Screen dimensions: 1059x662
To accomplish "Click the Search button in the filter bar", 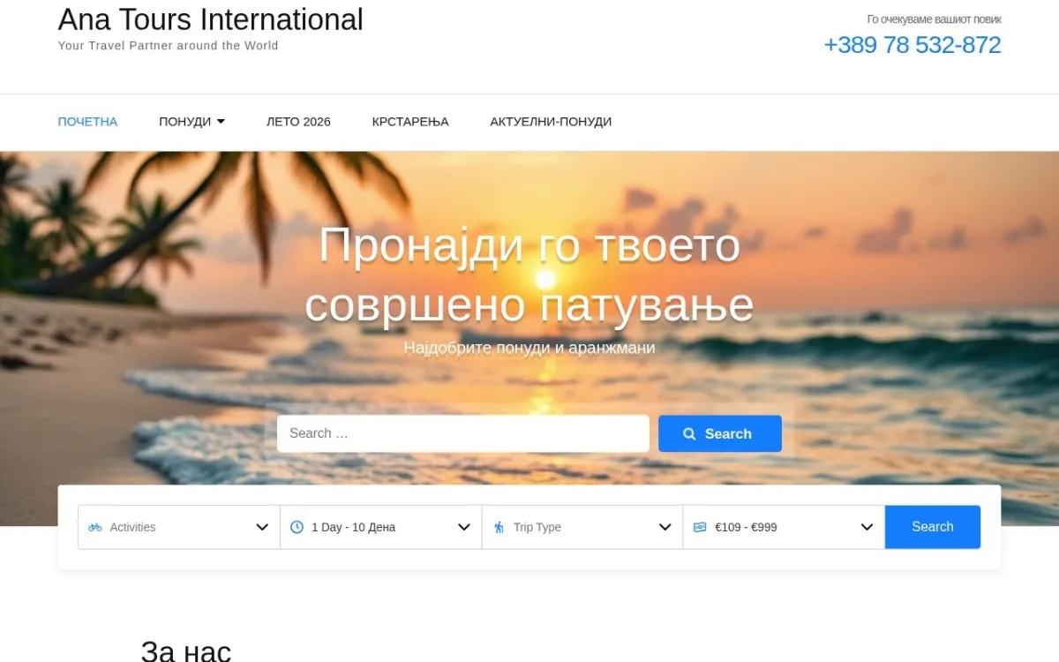I will click(933, 527).
